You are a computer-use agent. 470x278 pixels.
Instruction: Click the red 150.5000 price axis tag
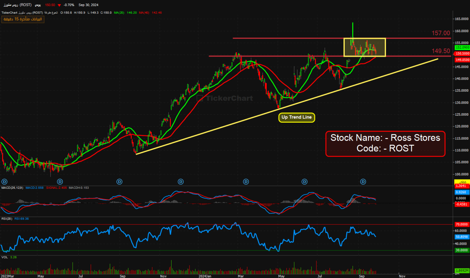(x=462, y=54)
